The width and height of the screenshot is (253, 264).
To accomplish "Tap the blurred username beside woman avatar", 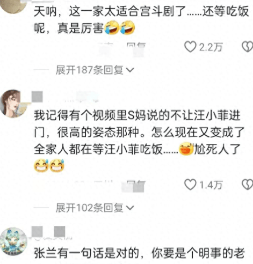I will pos(66,97).
